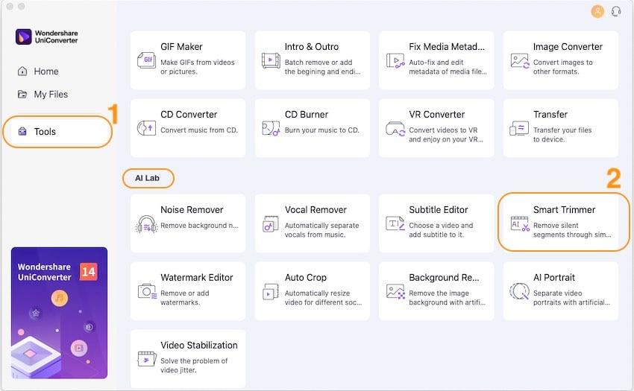Image resolution: width=634 pixels, height=391 pixels.
Task: Click the UniConverter 14 promo banner
Action: (x=59, y=313)
